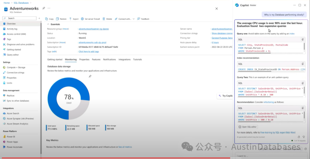Open Set server firewall
The height and width of the screenshot is (159, 310).
point(90,19)
